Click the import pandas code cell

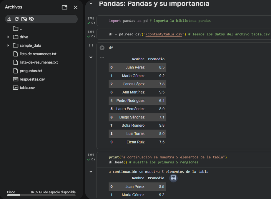click(184, 21)
